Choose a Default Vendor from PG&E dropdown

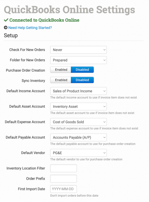pyautogui.click(x=78, y=153)
